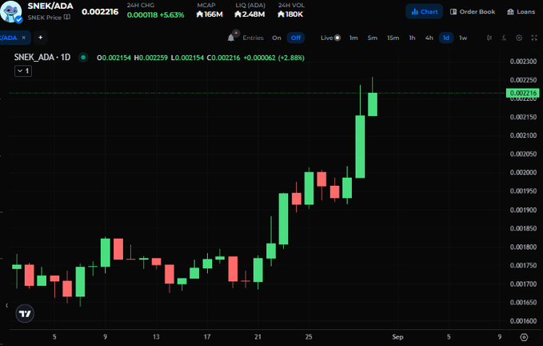Click the green market status dot
The width and height of the screenshot is (543, 346).
pyautogui.click(x=83, y=58)
